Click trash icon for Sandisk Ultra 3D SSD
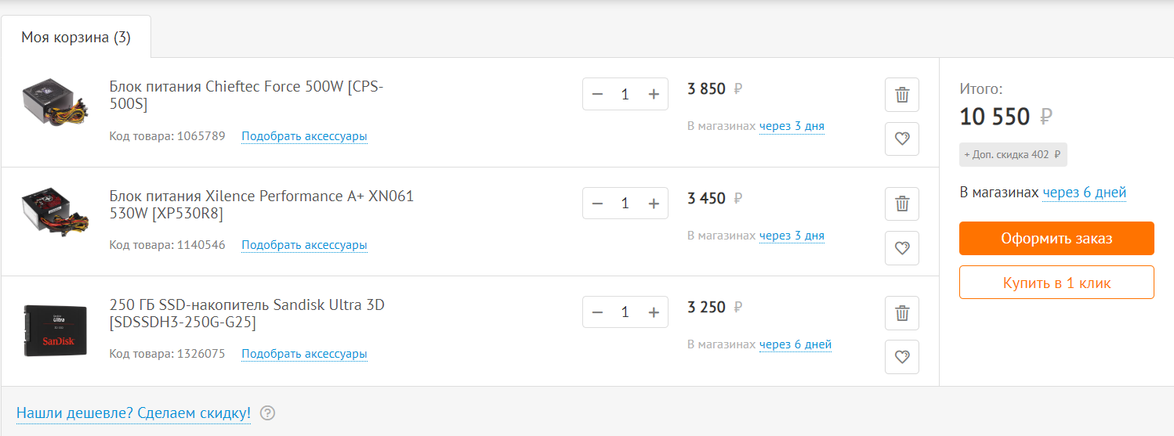Image resolution: width=1174 pixels, height=436 pixels. [901, 314]
